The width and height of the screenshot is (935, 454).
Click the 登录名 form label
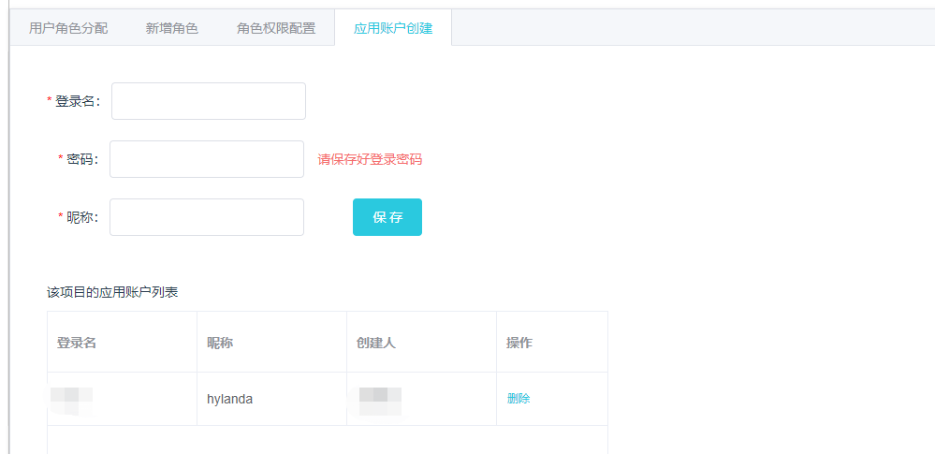tap(77, 101)
